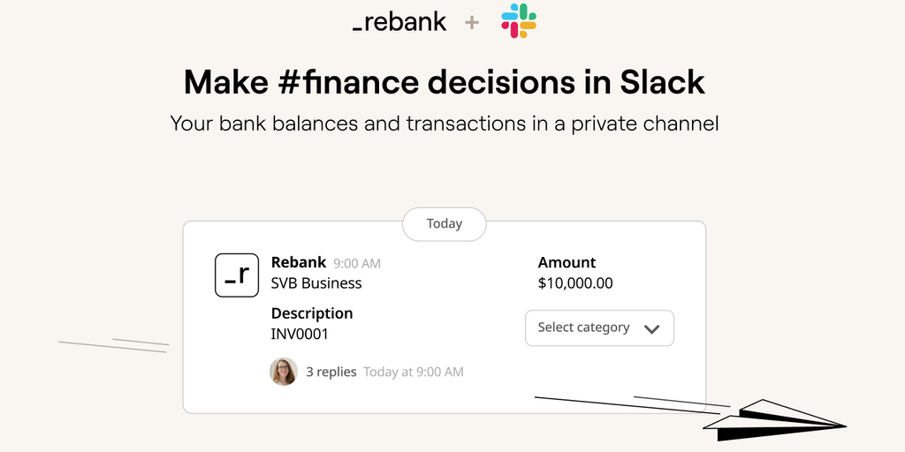Click the Slack logo icon
This screenshot has height=452, width=905.
pyautogui.click(x=519, y=21)
